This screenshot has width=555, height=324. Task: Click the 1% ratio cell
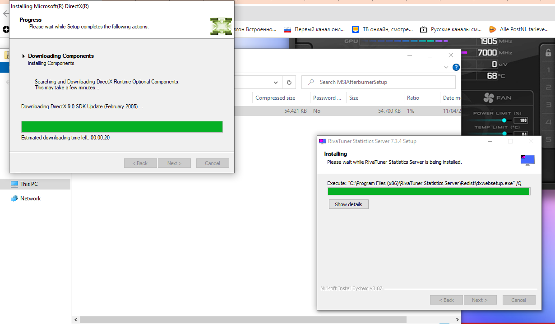pyautogui.click(x=411, y=111)
